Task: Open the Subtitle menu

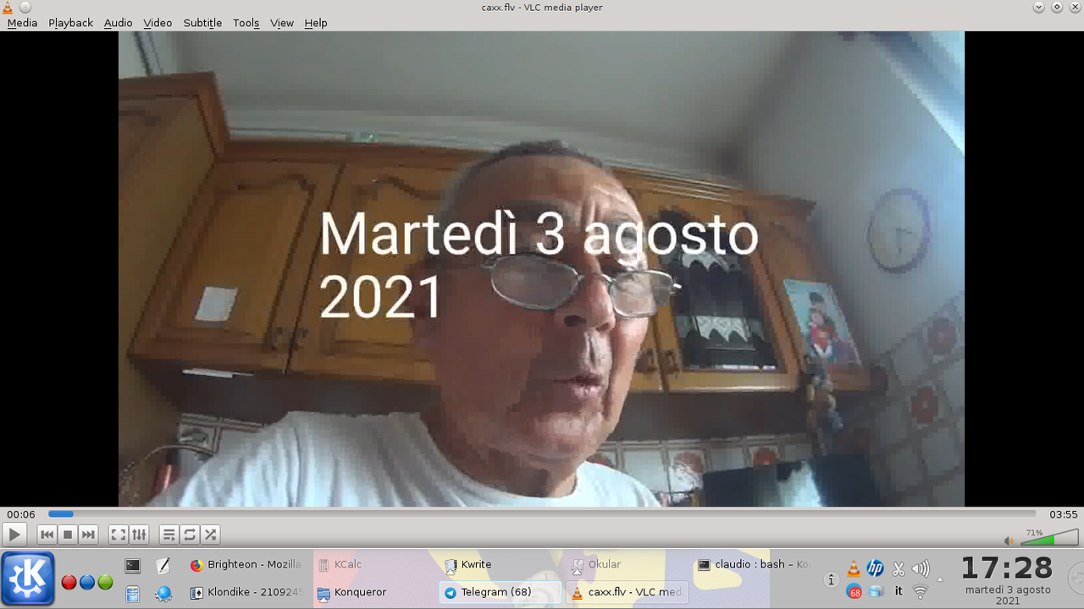Action: (x=202, y=23)
